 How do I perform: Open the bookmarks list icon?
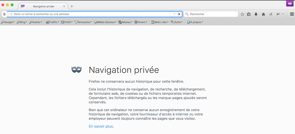point(249,14)
